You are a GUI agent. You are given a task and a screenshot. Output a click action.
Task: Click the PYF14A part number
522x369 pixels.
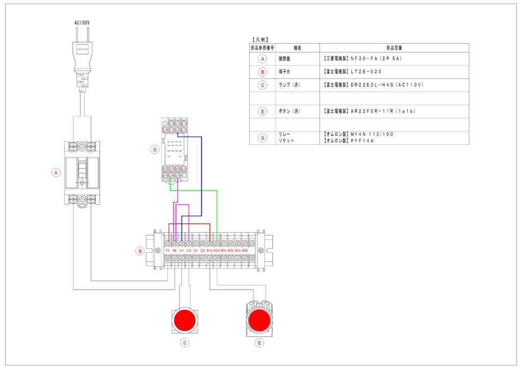pyautogui.click(x=362, y=141)
